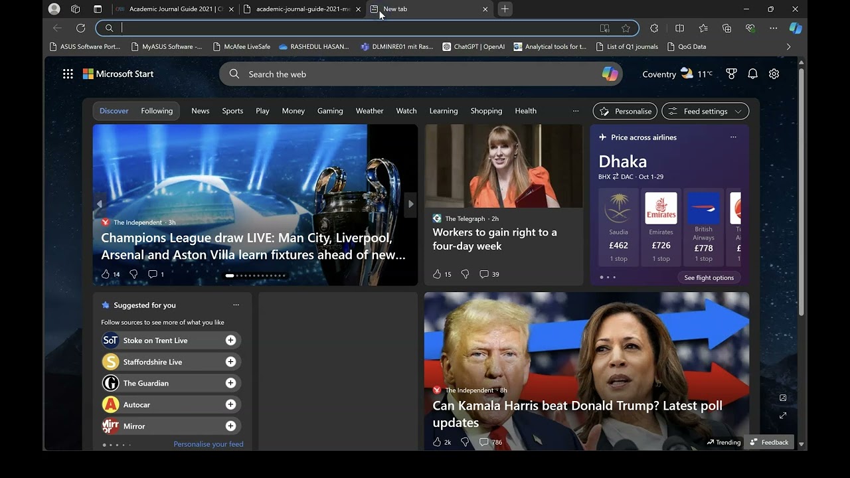This screenshot has width=850, height=478.
Task: Go to previous carousel story arrow
Action: [100, 204]
